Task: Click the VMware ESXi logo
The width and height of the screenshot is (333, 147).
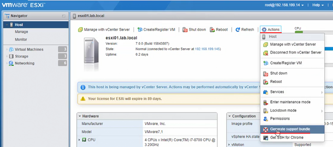Action: tap(23, 5)
